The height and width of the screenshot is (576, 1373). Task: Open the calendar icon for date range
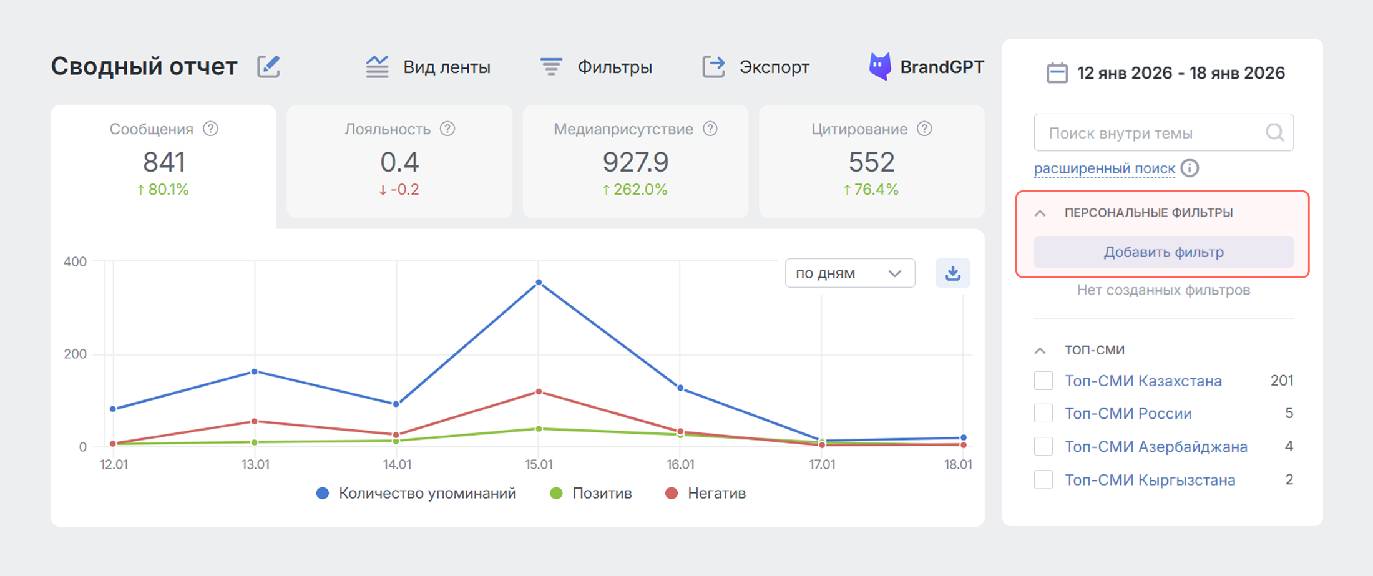[1057, 73]
